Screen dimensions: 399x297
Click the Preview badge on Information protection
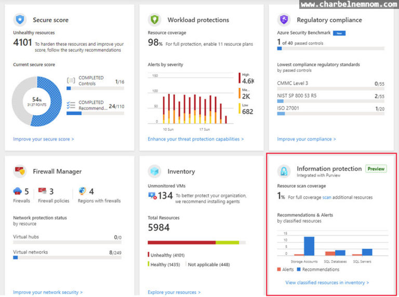(376, 169)
